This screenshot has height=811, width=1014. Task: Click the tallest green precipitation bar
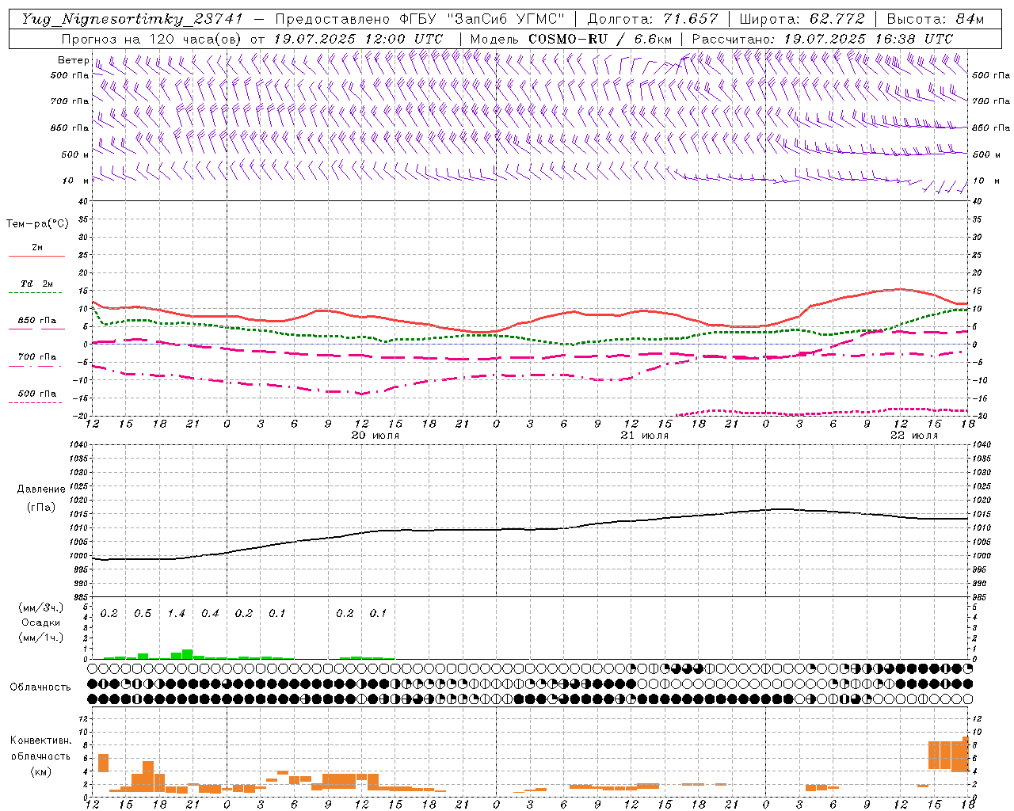click(188, 654)
